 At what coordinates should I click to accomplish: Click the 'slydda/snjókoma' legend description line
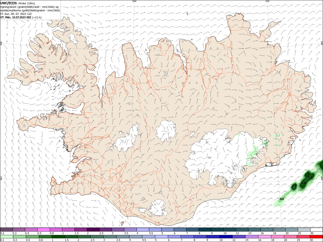pyautogui.click(x=30, y=10)
